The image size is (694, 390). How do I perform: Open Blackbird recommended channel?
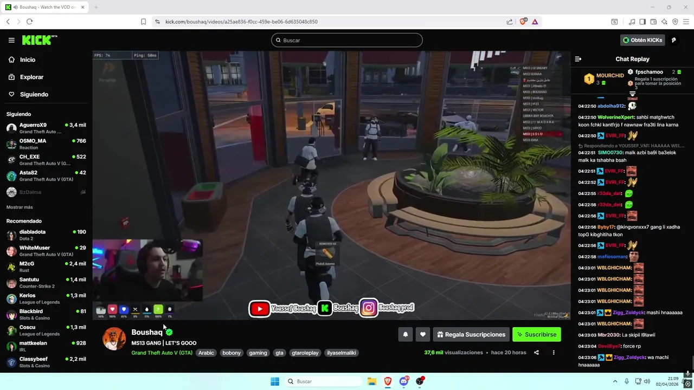coord(46,315)
